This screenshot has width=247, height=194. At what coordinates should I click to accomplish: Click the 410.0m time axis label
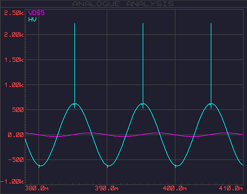coord(231,188)
